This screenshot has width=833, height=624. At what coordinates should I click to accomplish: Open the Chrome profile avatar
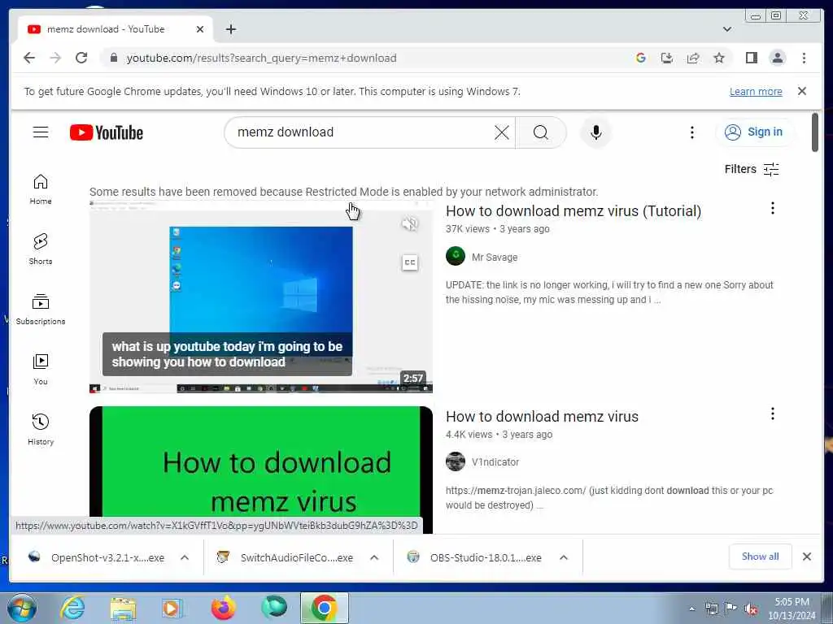pyautogui.click(x=777, y=58)
